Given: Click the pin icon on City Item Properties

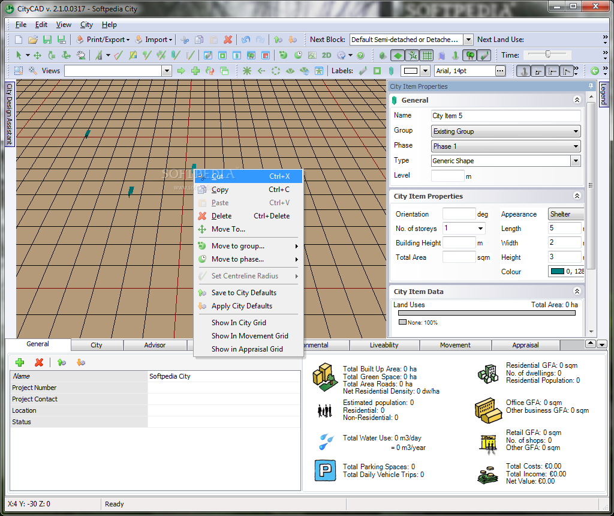Looking at the screenshot, I should (x=591, y=86).
